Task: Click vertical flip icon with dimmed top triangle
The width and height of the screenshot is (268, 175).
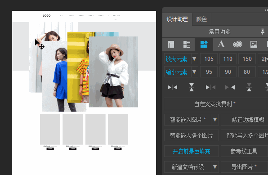Action: [249, 87]
